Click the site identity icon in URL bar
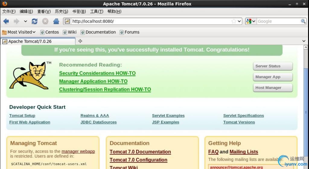This screenshot has width=309, height=169. pos(67,21)
